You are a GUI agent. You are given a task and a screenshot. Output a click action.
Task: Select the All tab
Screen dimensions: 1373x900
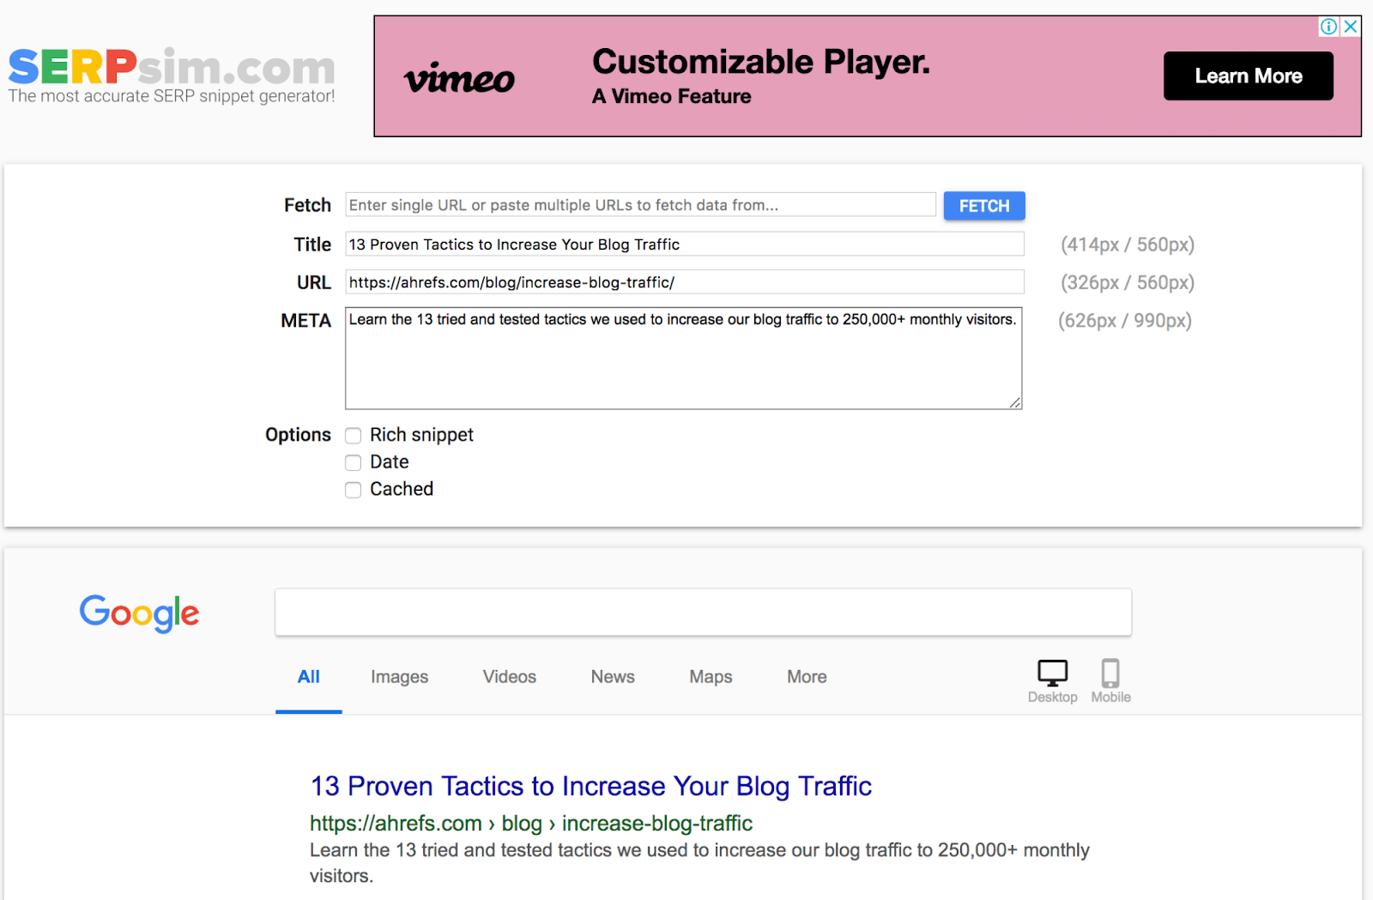309,677
